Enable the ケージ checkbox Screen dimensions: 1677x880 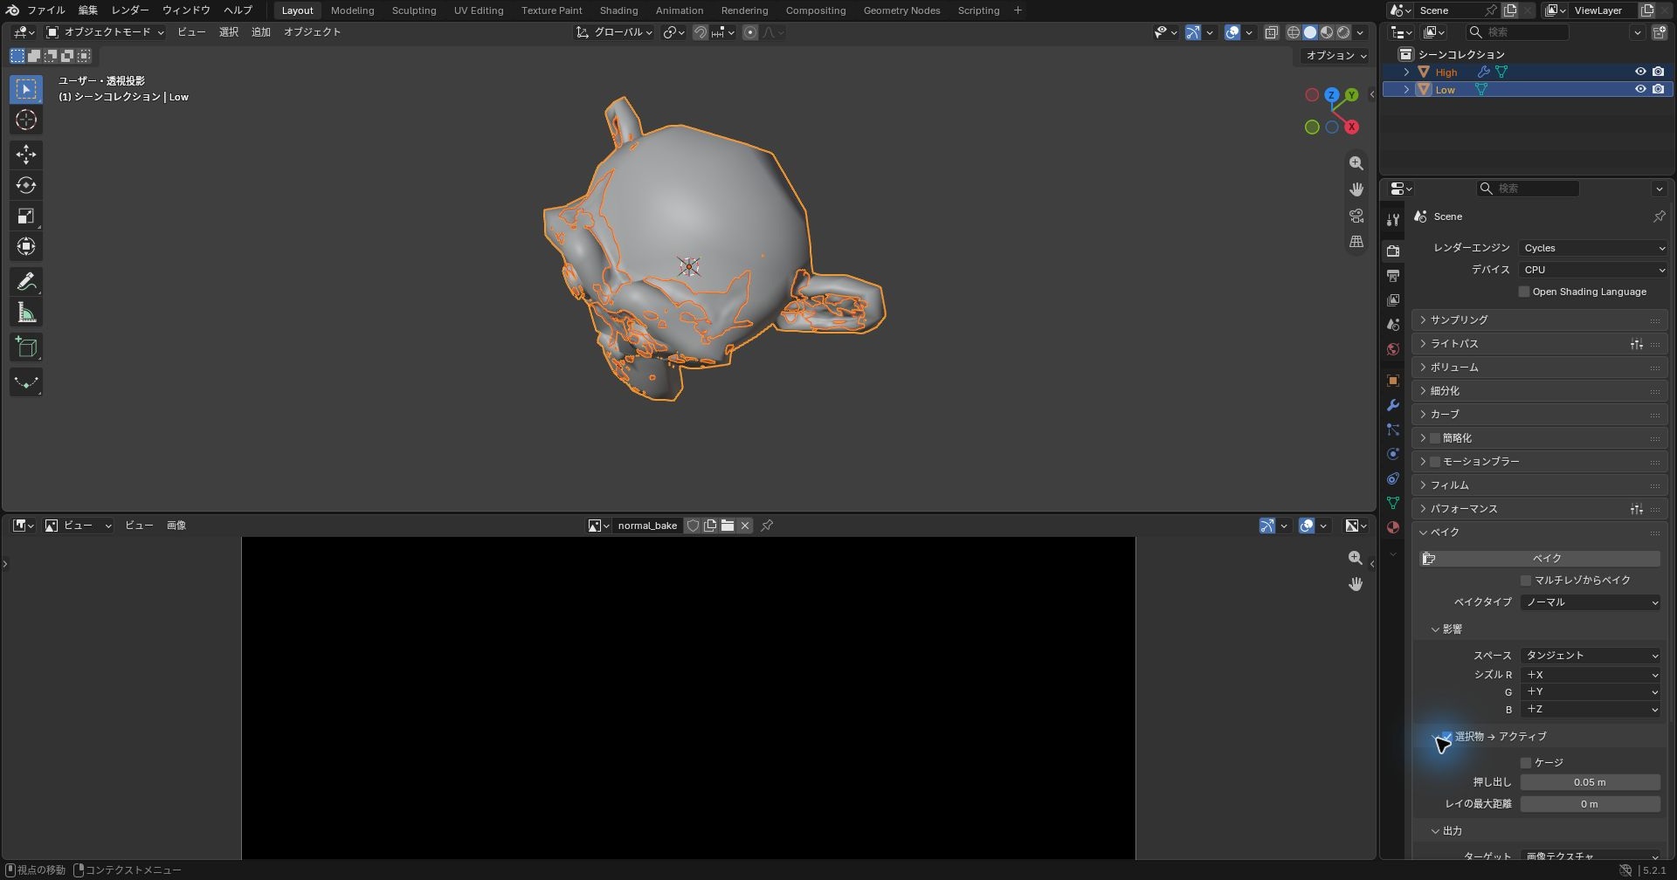[x=1526, y=763]
